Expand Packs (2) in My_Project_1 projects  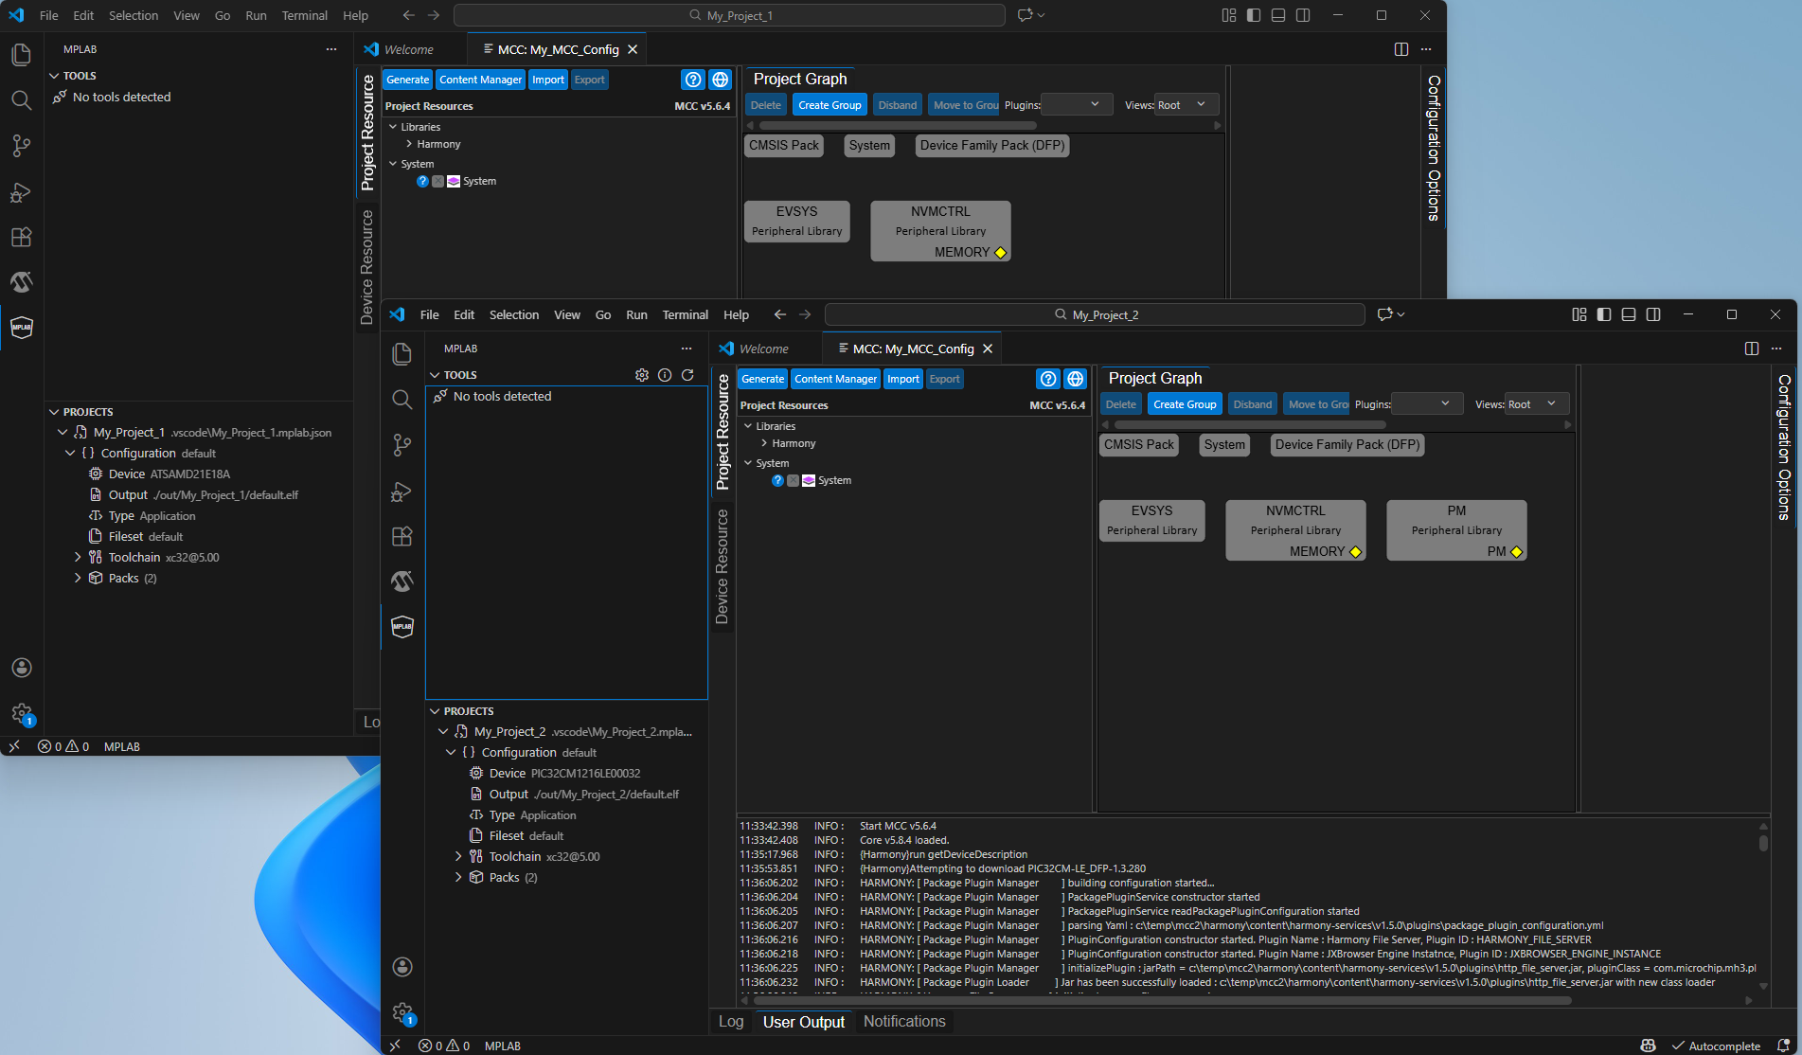(78, 578)
